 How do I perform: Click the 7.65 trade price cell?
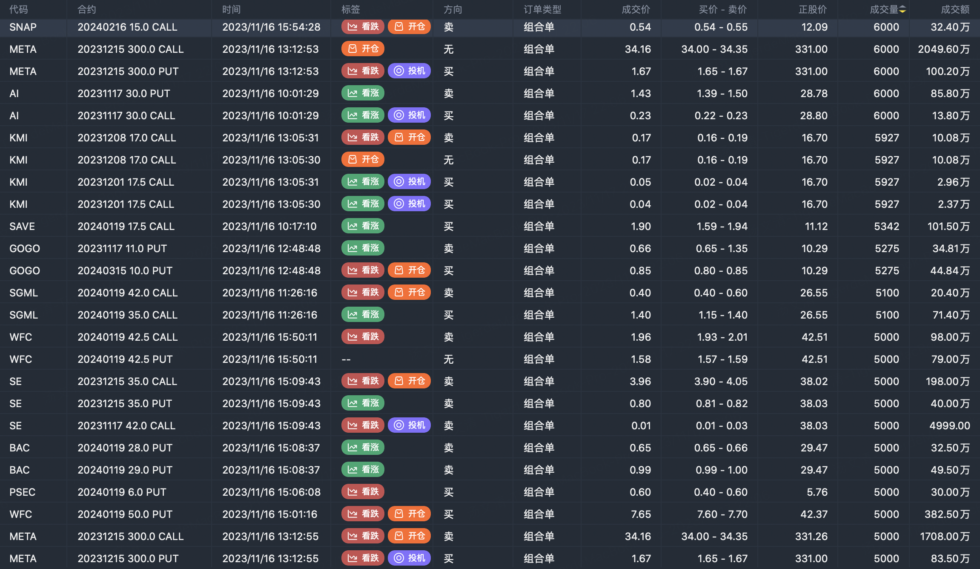click(641, 514)
